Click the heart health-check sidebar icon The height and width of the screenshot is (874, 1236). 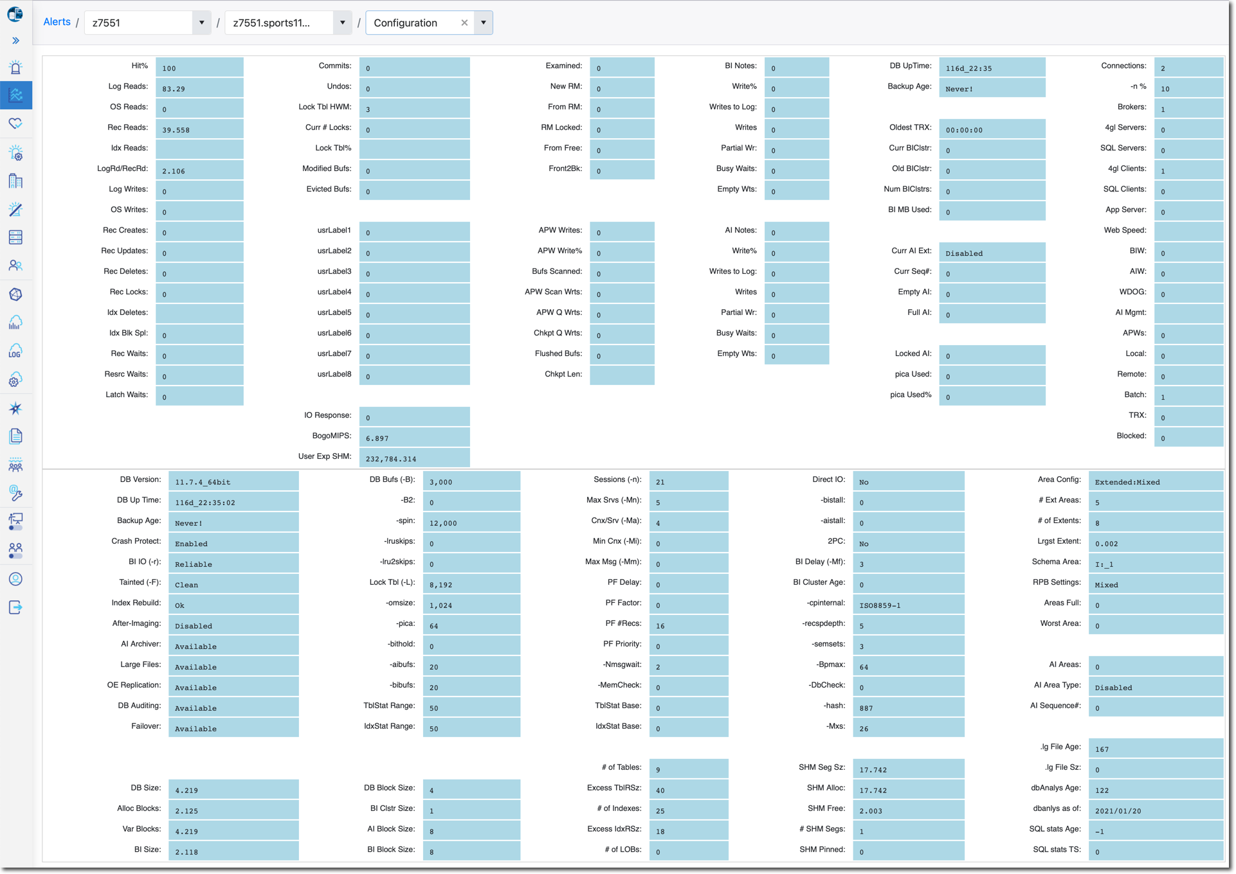click(x=15, y=123)
